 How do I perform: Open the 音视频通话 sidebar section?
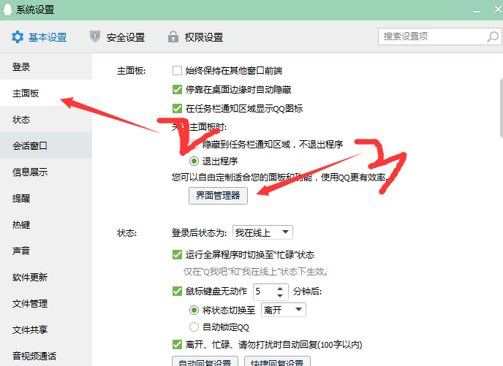click(46, 355)
